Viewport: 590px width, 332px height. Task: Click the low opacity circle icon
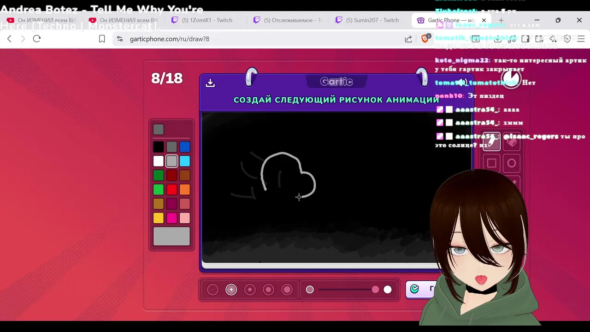310,290
